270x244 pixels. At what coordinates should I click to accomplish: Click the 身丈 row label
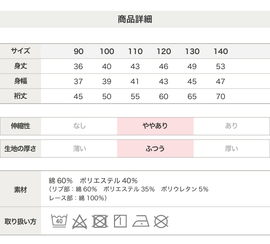(x=21, y=66)
